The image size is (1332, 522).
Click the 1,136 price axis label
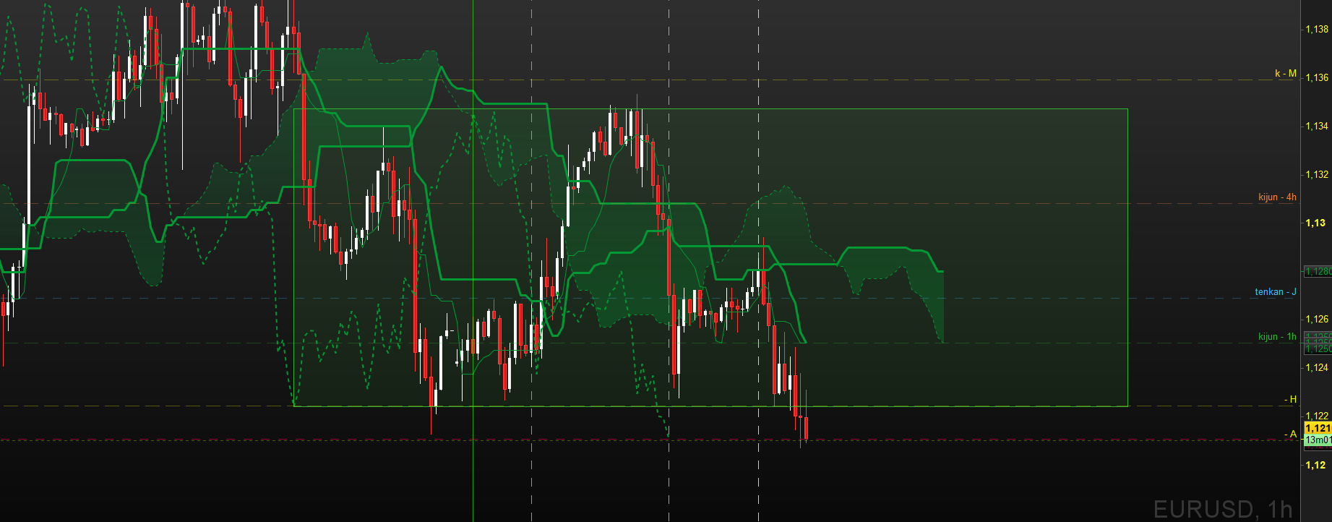point(1317,78)
